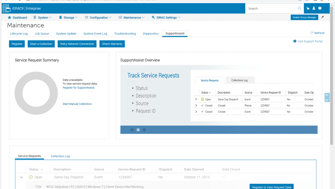
Task: Click the Description column header in the lower table
Action: point(62,169)
